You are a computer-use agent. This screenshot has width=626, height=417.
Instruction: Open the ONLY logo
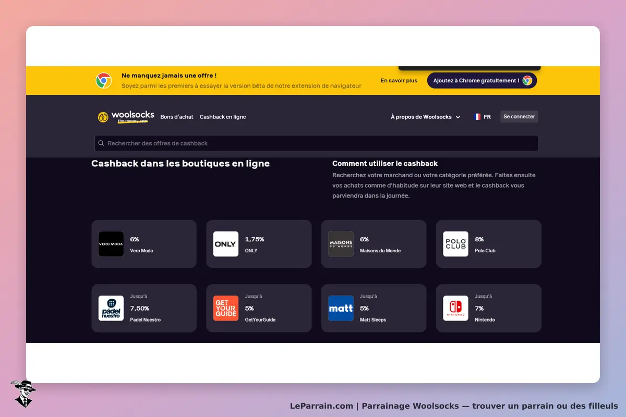pos(226,244)
